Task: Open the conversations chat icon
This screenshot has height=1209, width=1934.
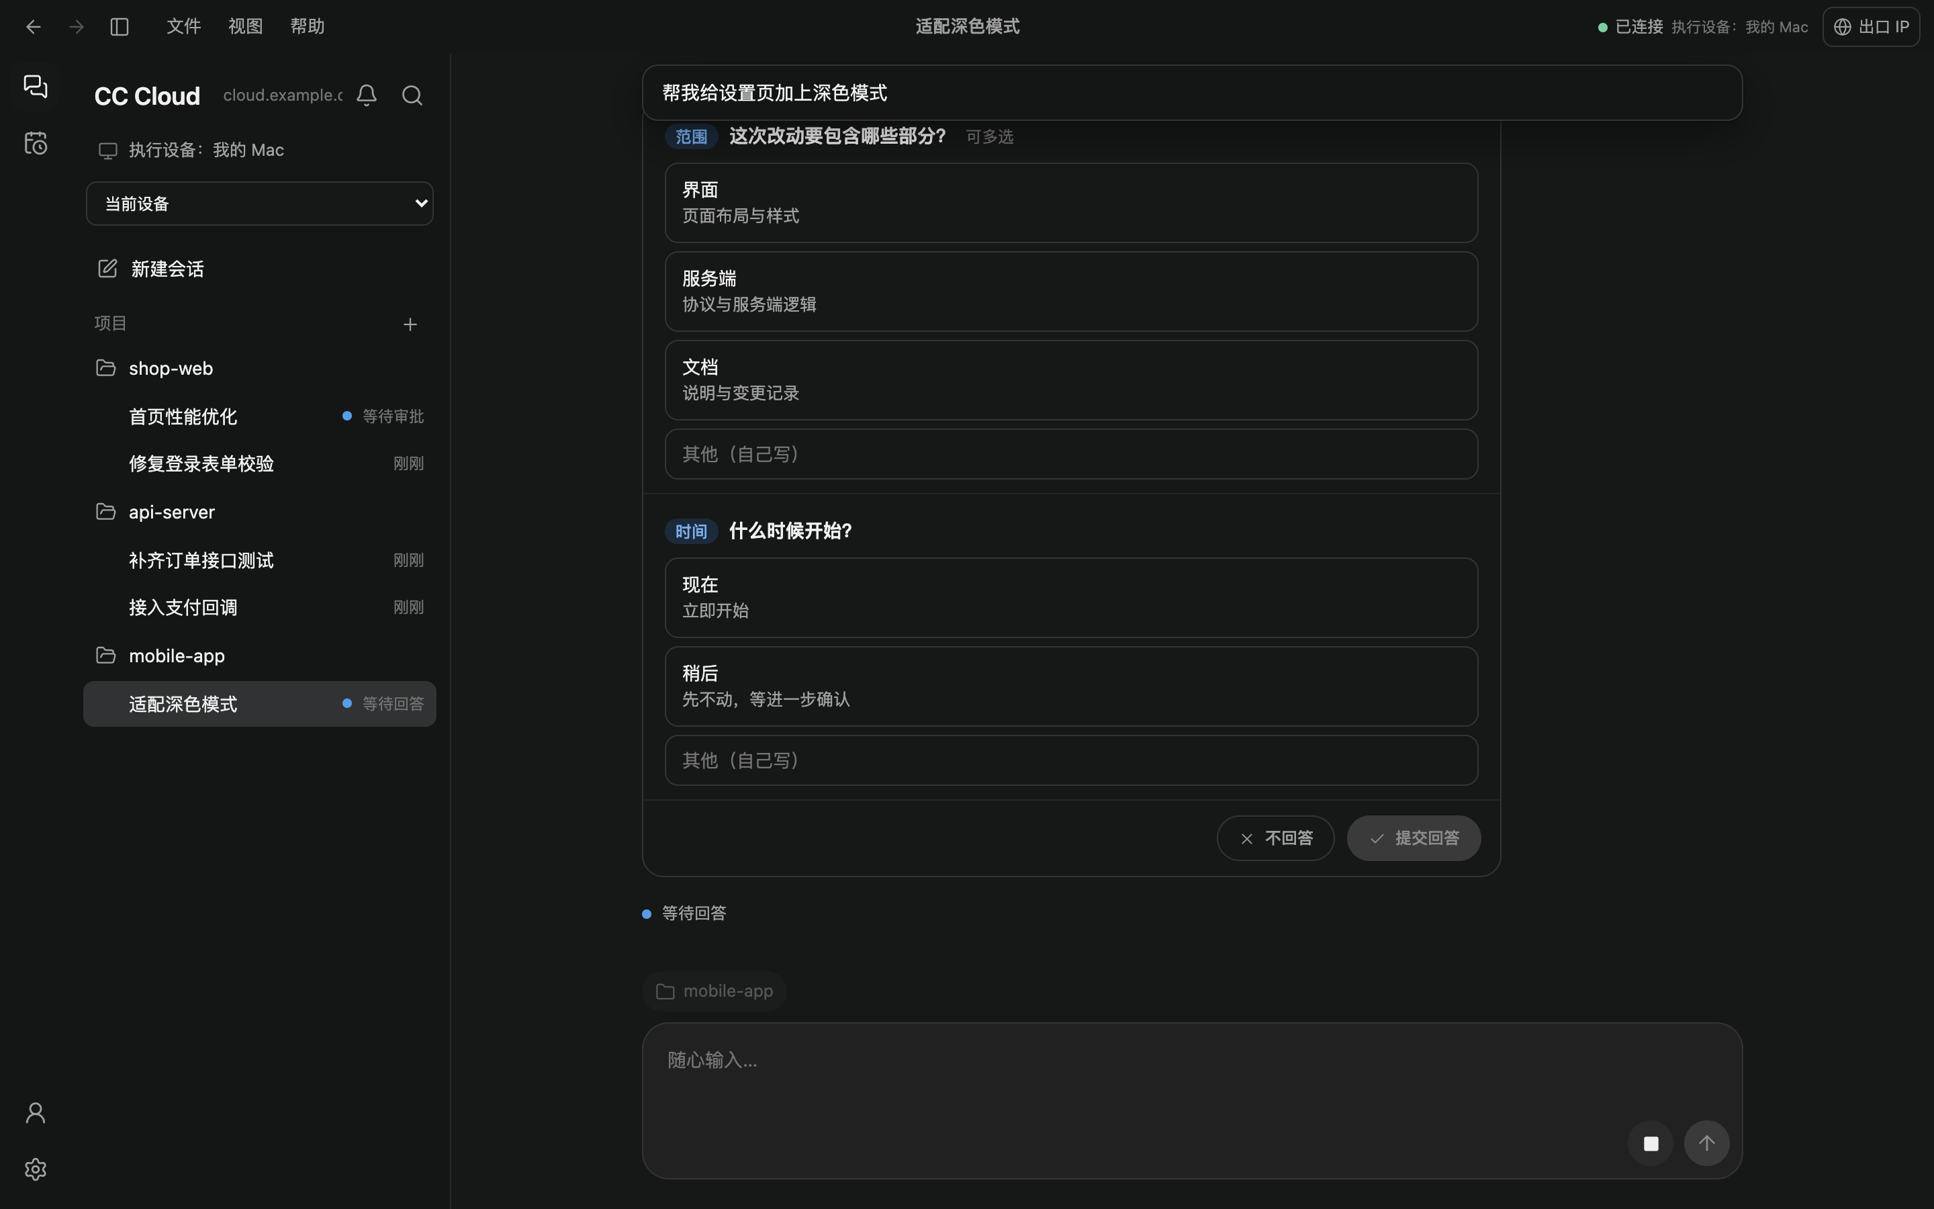Action: coord(35,87)
